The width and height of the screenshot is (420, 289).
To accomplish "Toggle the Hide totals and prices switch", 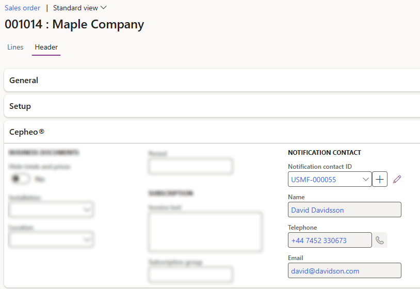I will [21, 179].
